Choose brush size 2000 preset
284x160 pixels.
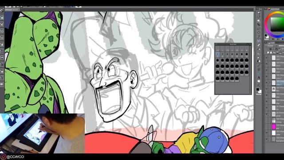[237, 79]
